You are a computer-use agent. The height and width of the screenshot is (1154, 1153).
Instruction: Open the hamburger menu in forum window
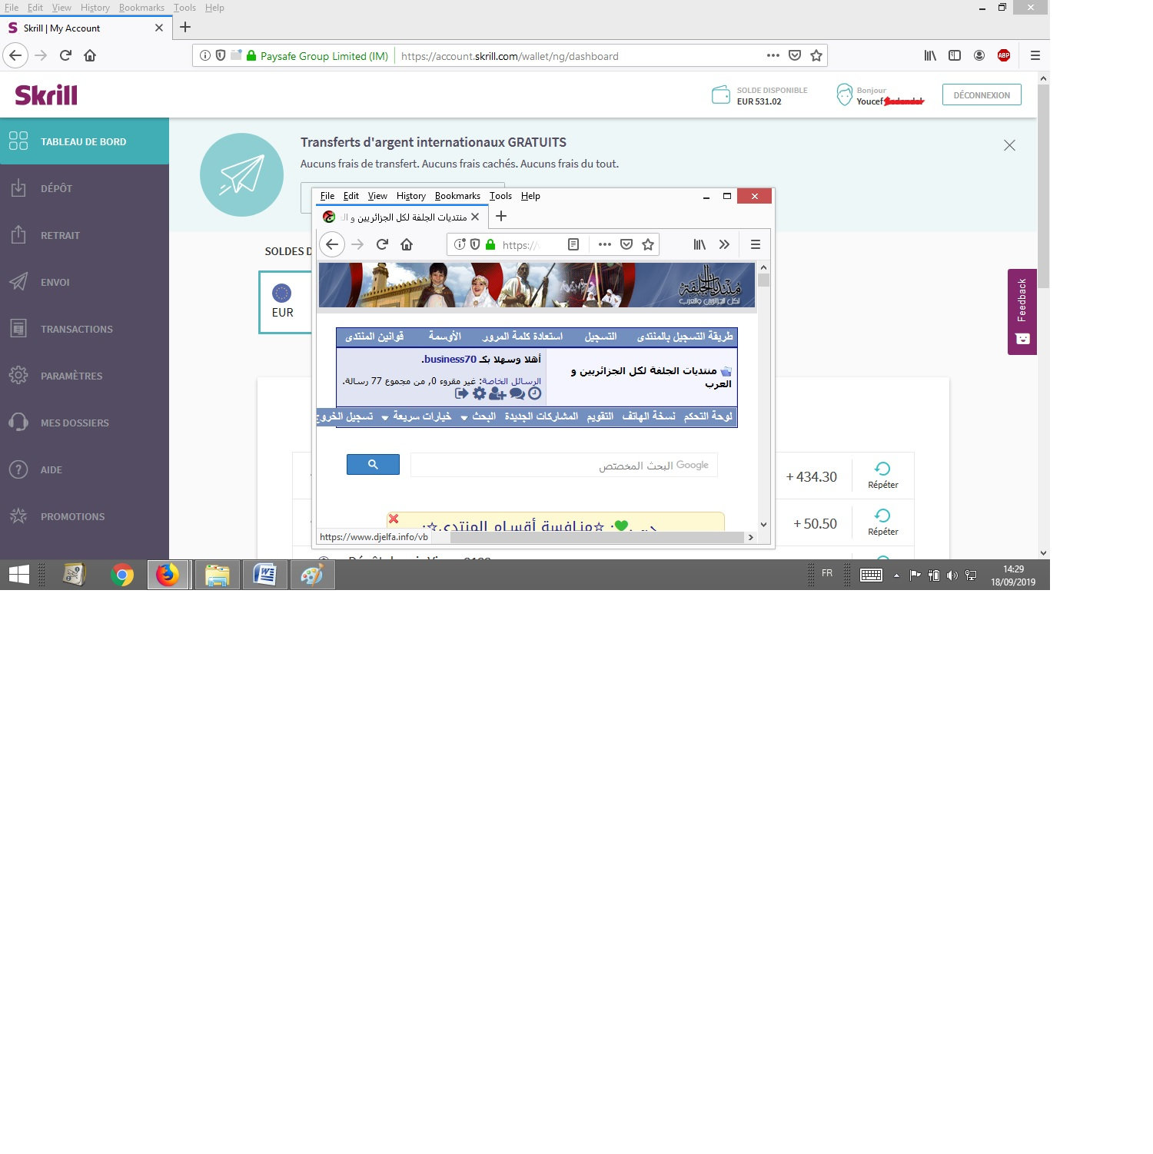756,244
